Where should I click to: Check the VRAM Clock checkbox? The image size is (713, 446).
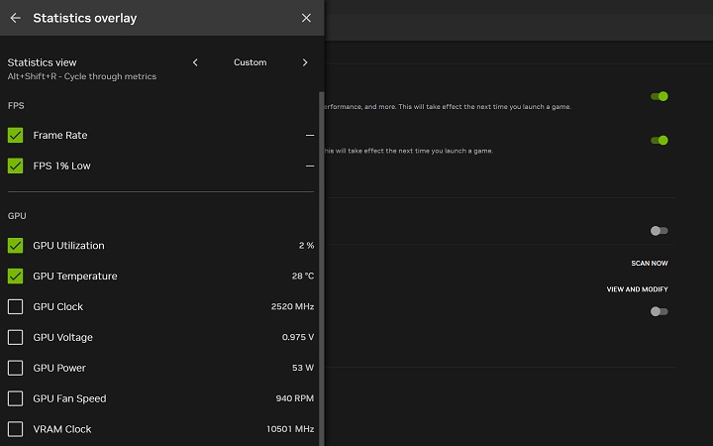(15, 429)
